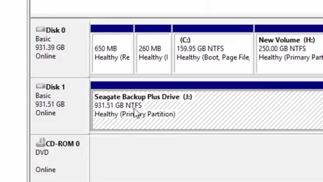323x182 pixels.
Task: Select the (C:) 159.95 GB NTFS partition
Action: coord(213,53)
